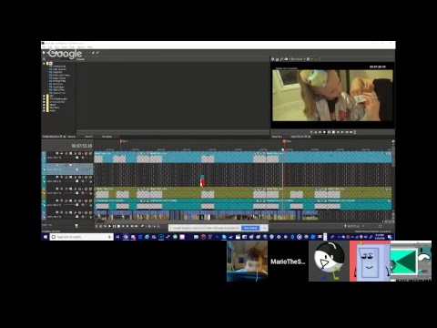The width and height of the screenshot is (437, 328).
Task: Click the playback rate slider below the tracks
Action: tap(76, 225)
